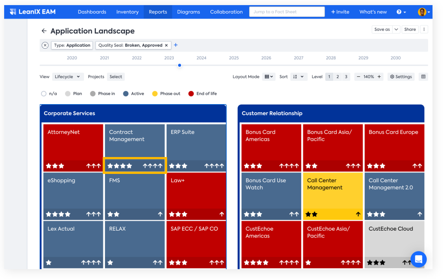Viewport: 444px width, 279px height.
Task: Click stars on SAP ECC / SAP CO
Action: [178, 263]
